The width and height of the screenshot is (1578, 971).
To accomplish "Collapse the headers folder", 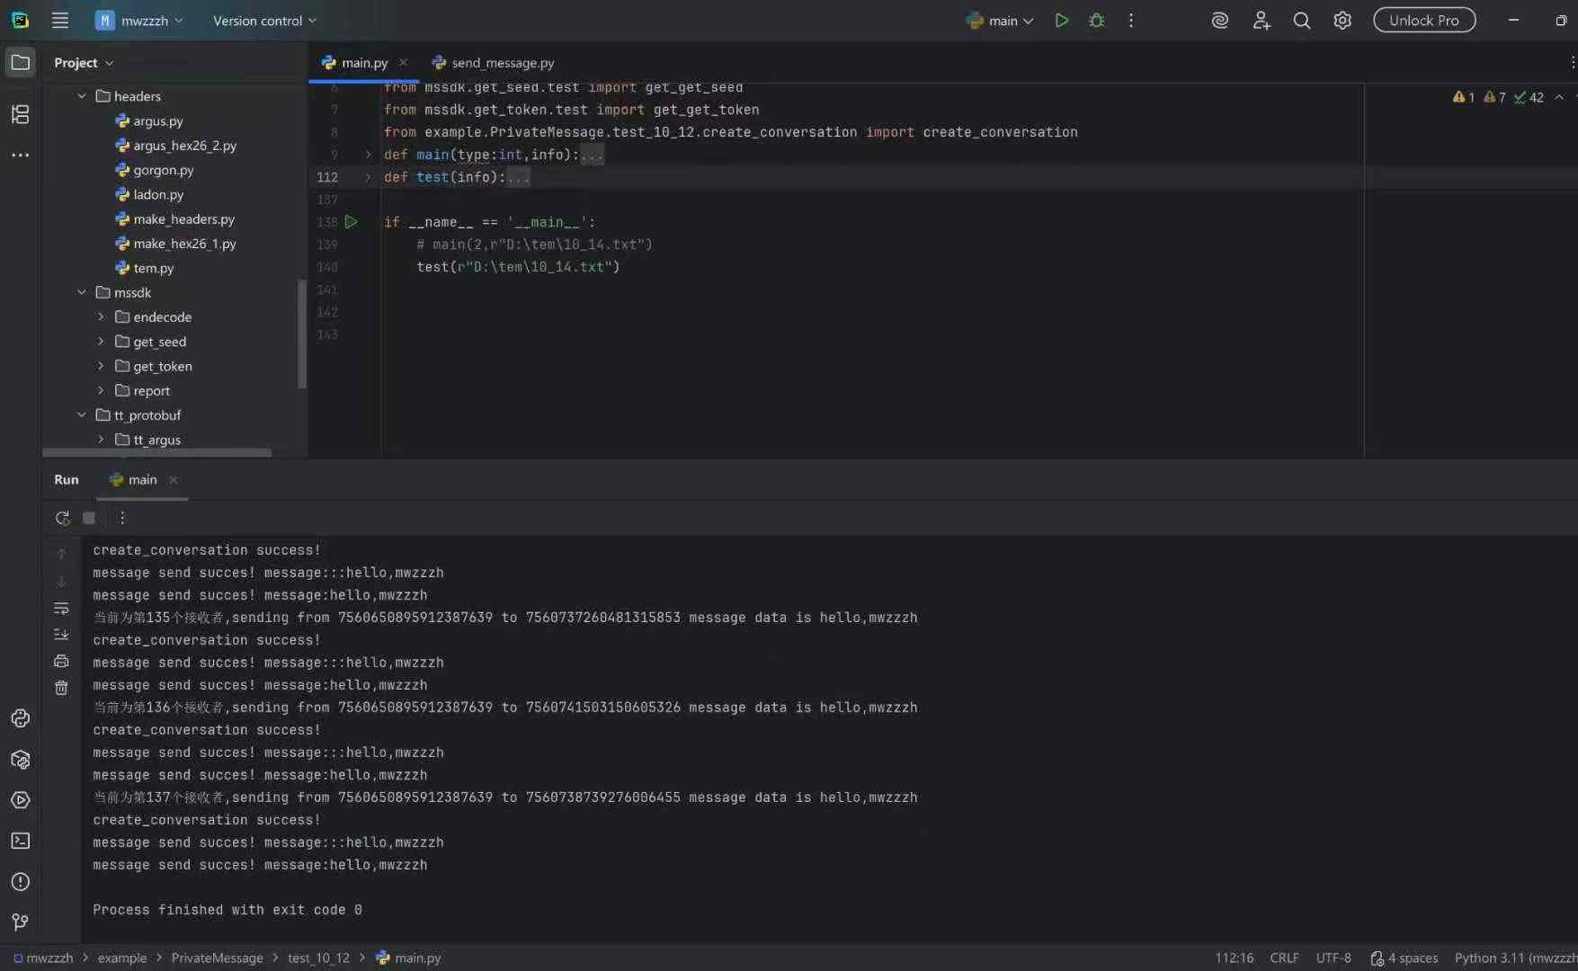I will tap(82, 96).
